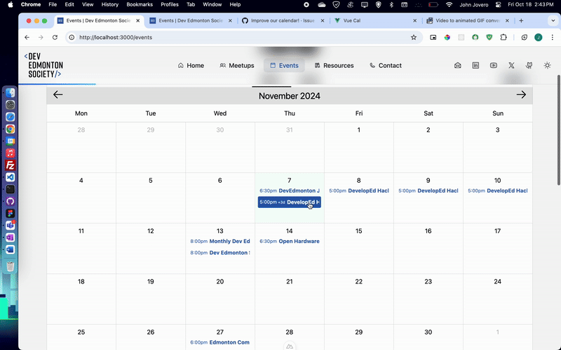Open the X (Twitter) icon link
561x350 pixels.
point(511,66)
